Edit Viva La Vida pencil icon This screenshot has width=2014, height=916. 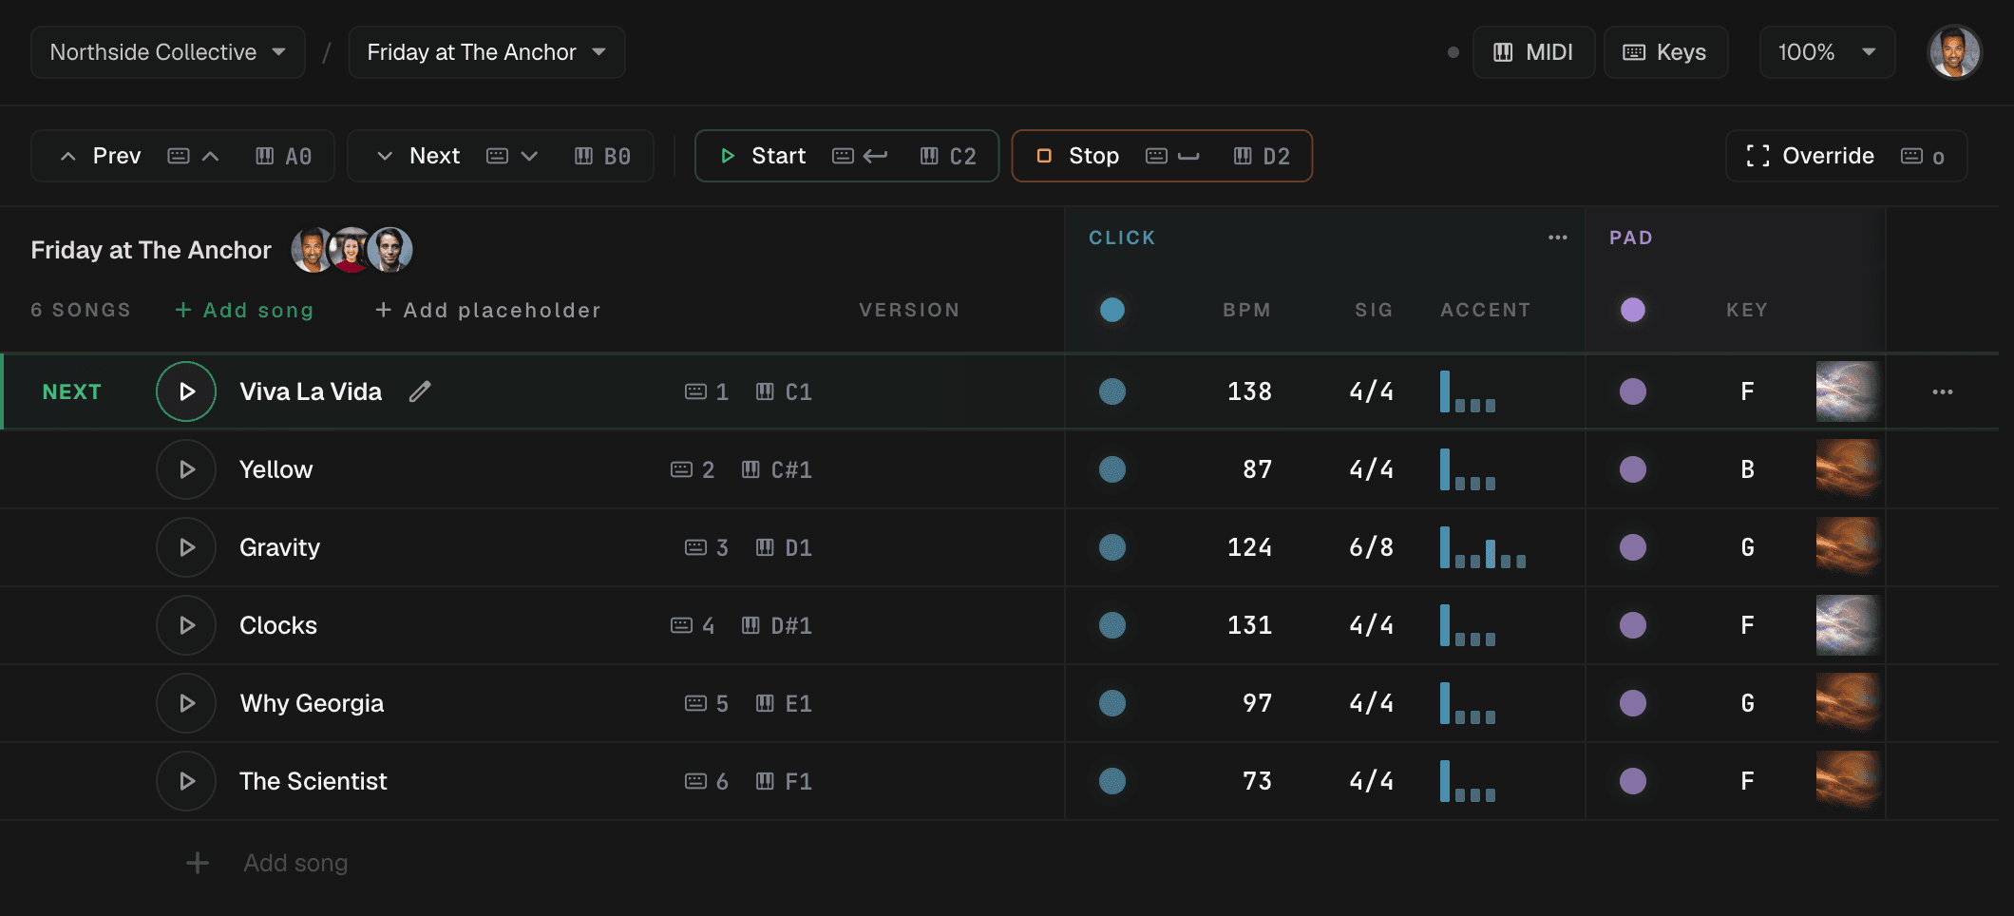tap(420, 391)
